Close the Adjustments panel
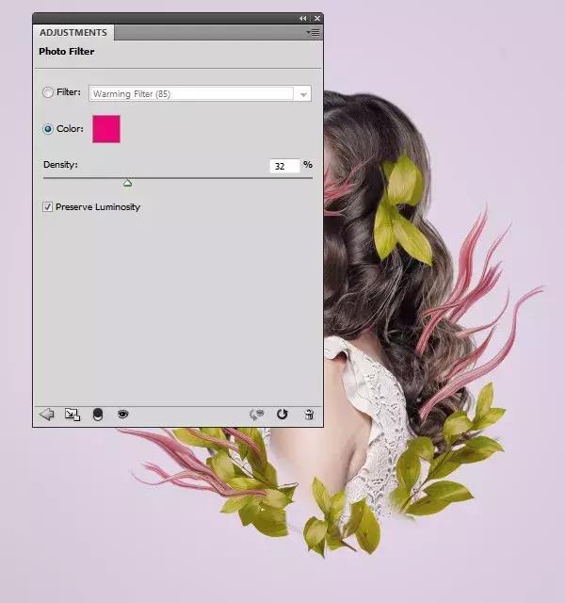The width and height of the screenshot is (565, 603). tap(317, 18)
